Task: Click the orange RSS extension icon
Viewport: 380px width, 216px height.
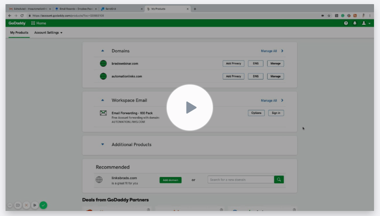Action: (x=355, y=16)
